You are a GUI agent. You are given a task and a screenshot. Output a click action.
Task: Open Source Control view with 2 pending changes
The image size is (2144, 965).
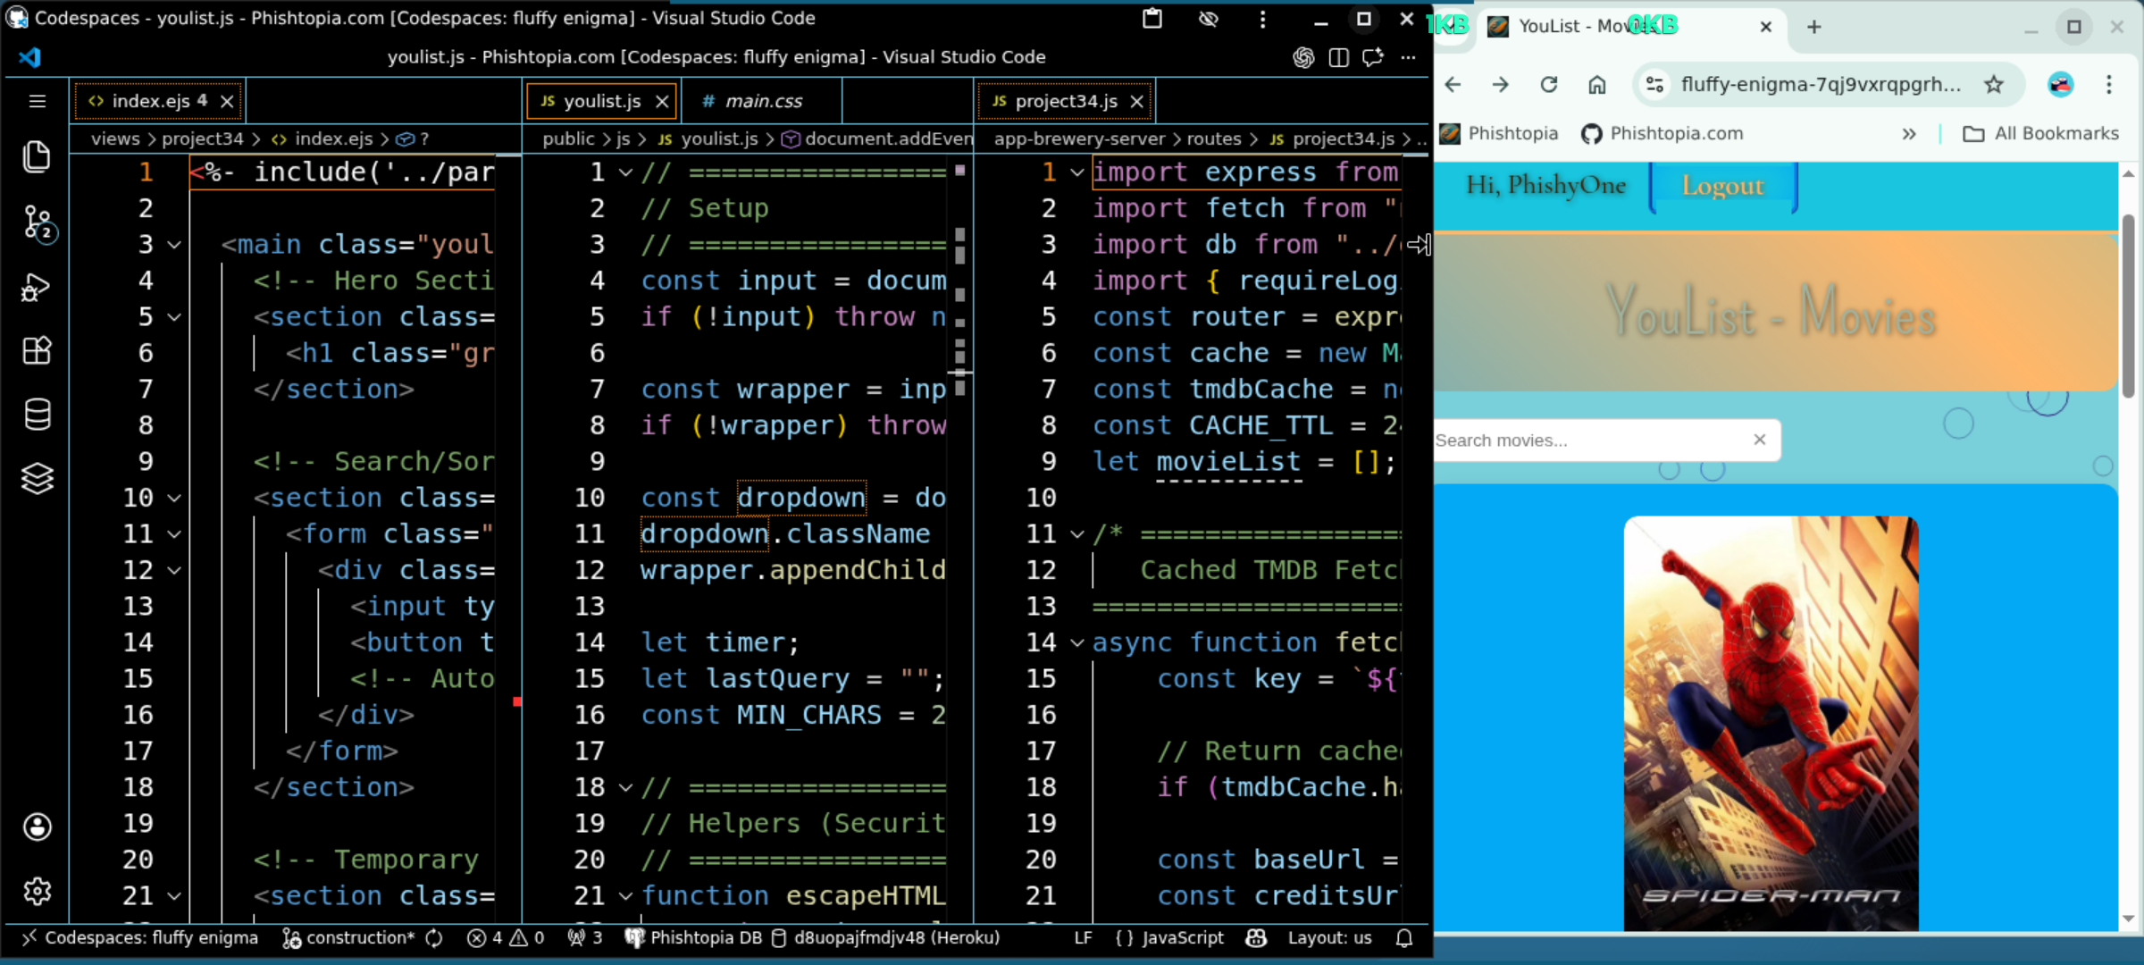tap(37, 222)
